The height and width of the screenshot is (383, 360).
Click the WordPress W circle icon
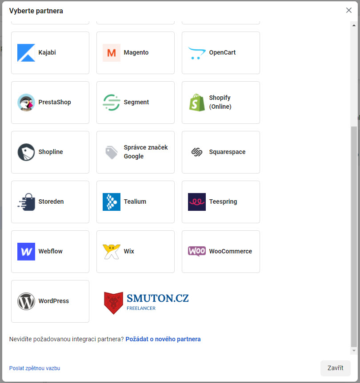(x=26, y=301)
